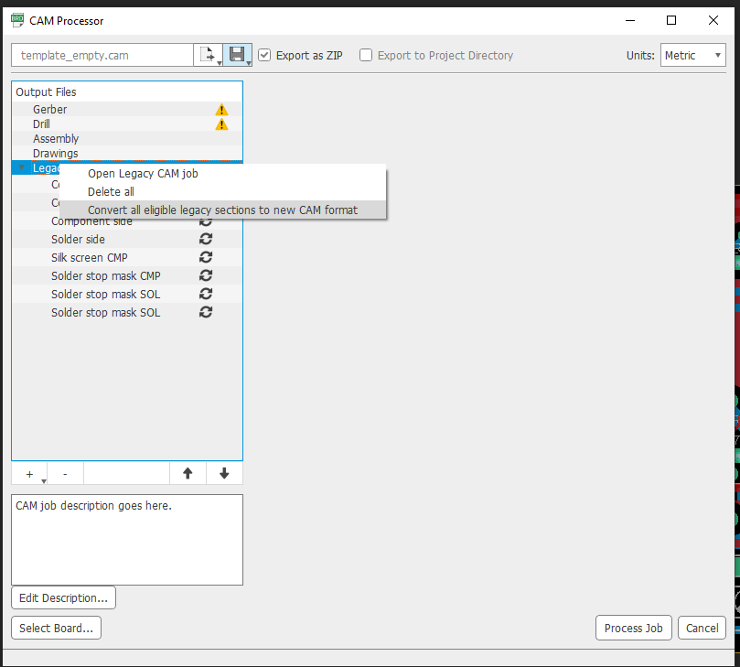
Task: Select Delete all in context menu
Action: click(x=111, y=191)
